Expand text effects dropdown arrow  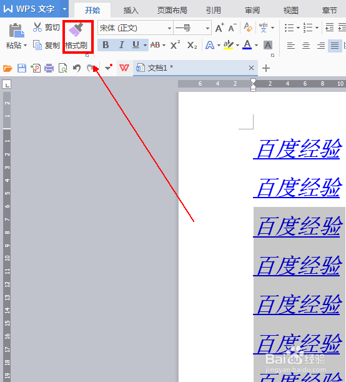(219, 45)
